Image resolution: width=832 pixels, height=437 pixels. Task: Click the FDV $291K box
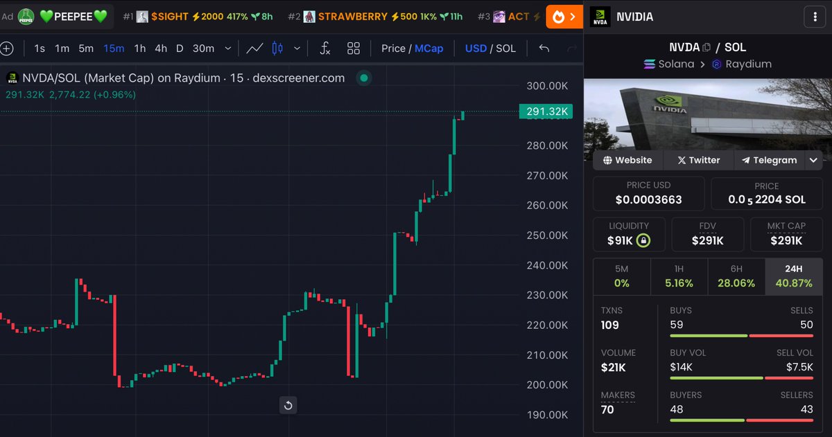(x=708, y=234)
